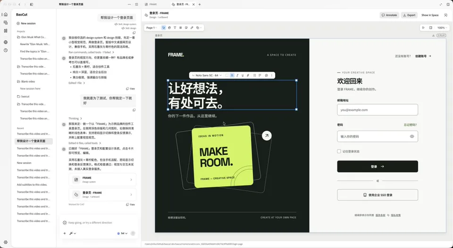Click the Italic icon in text toolbar

[x=237, y=75]
